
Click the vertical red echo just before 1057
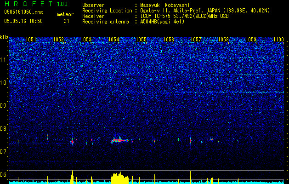tap(190, 141)
